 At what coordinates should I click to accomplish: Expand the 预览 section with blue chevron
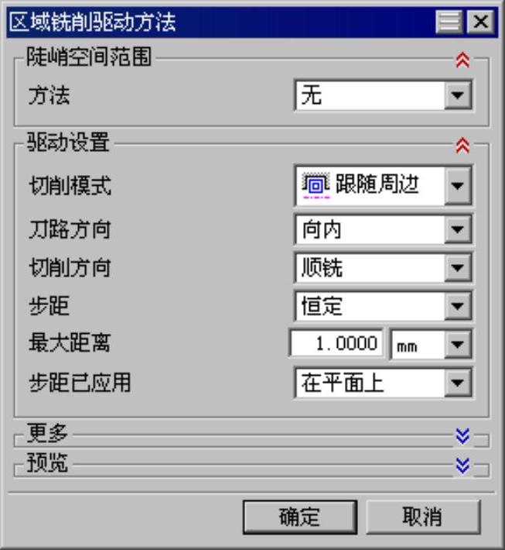[462, 466]
